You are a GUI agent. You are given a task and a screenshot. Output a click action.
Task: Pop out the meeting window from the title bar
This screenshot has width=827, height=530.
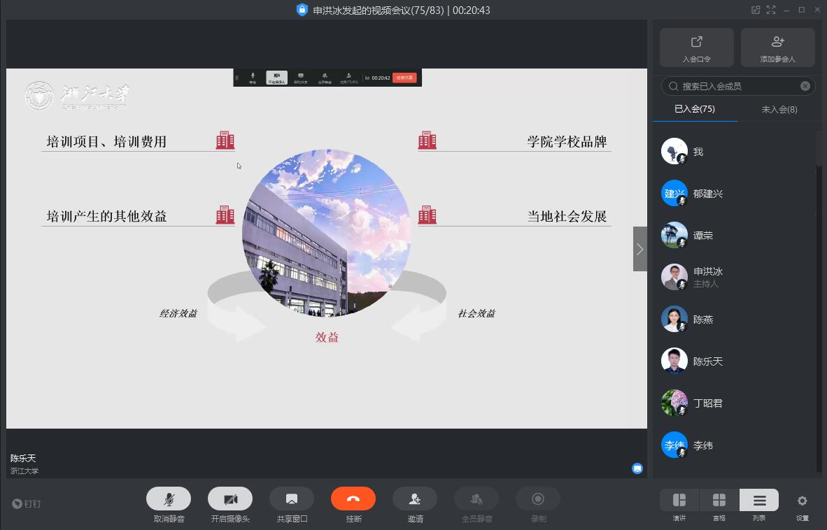point(756,10)
